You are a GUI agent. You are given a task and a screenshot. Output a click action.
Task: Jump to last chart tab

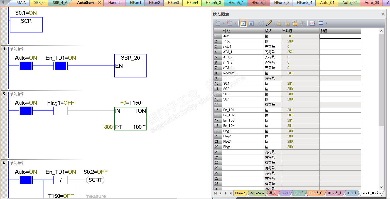[x=230, y=193]
